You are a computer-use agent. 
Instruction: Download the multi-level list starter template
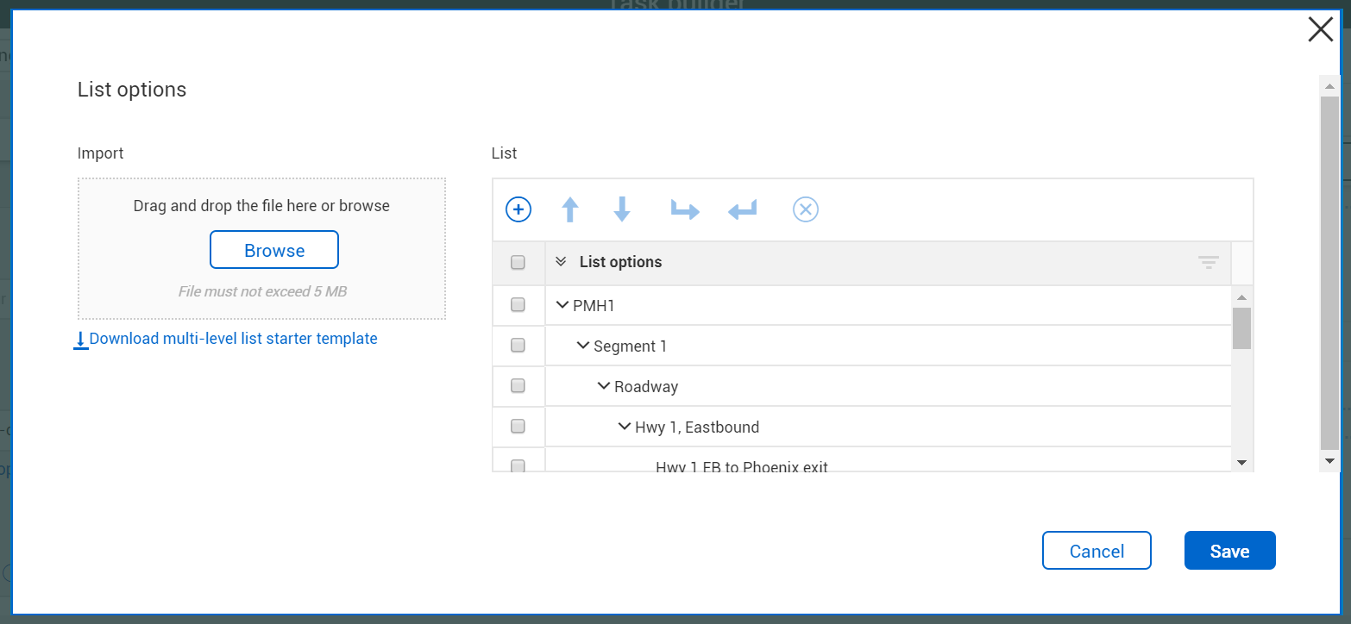(226, 338)
